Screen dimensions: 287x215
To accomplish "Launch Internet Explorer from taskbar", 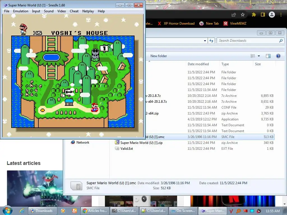I will [x=22, y=211].
